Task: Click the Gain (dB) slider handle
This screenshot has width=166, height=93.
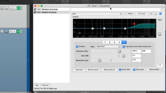Action: pyautogui.click(x=123, y=56)
